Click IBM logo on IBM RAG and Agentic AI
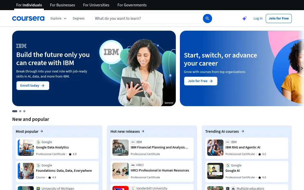Screen dimensions: 304x190 pyautogui.click(x=227, y=142)
